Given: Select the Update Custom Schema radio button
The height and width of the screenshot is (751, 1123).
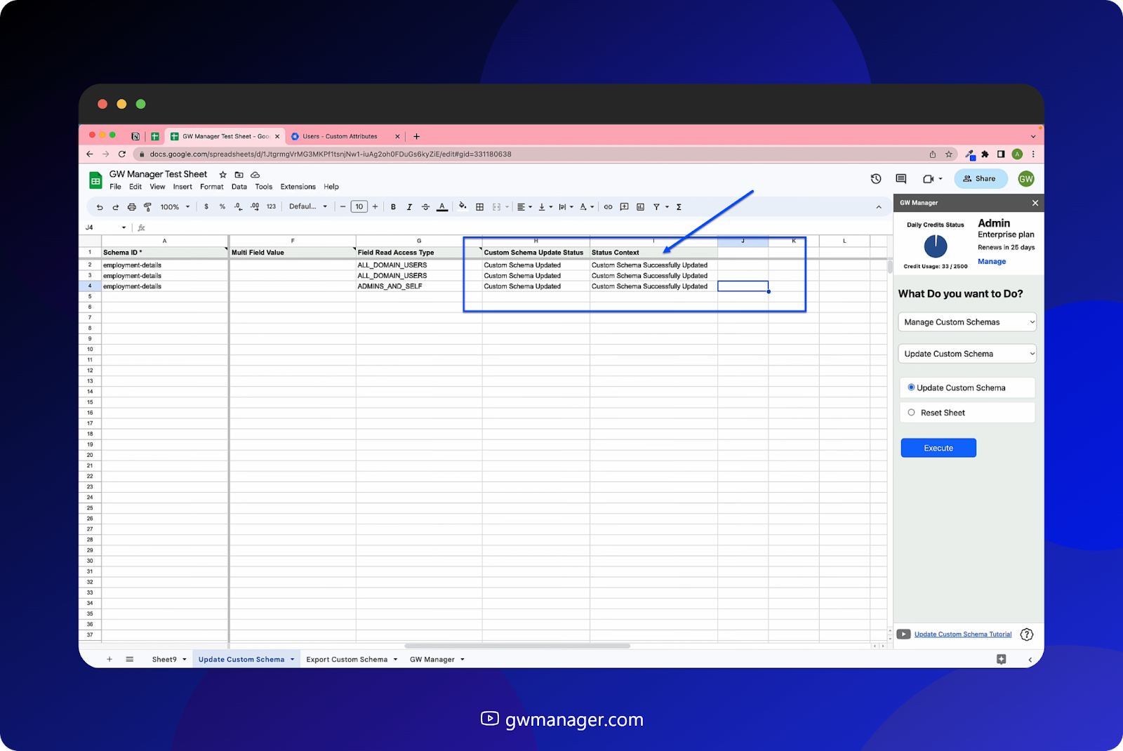Looking at the screenshot, I should pyautogui.click(x=912, y=387).
